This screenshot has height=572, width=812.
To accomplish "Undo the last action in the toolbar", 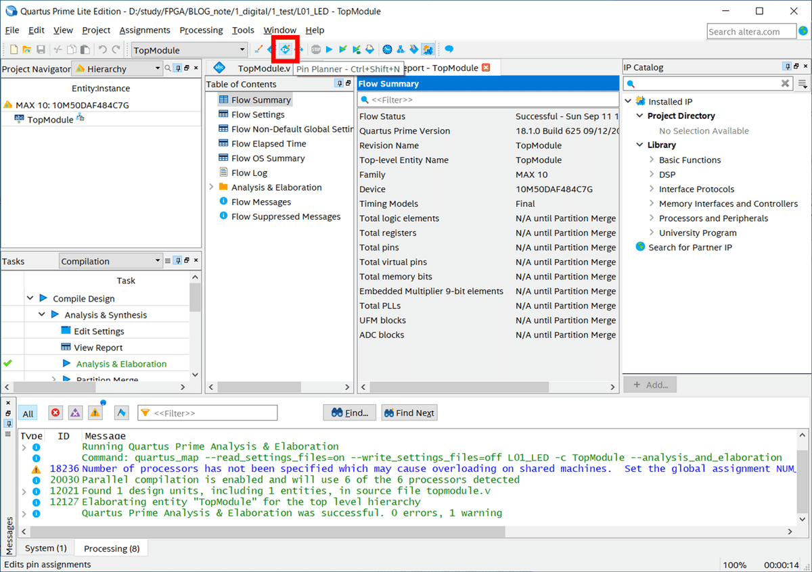I will 102,49.
